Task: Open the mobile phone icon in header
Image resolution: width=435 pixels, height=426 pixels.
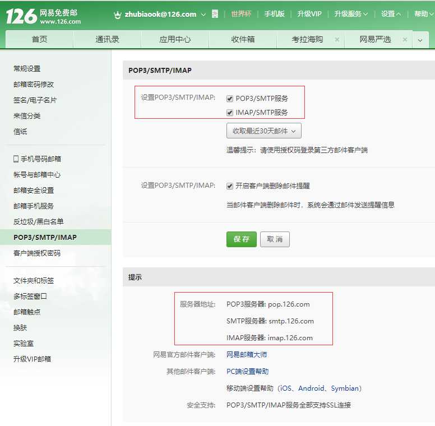Action: point(215,13)
